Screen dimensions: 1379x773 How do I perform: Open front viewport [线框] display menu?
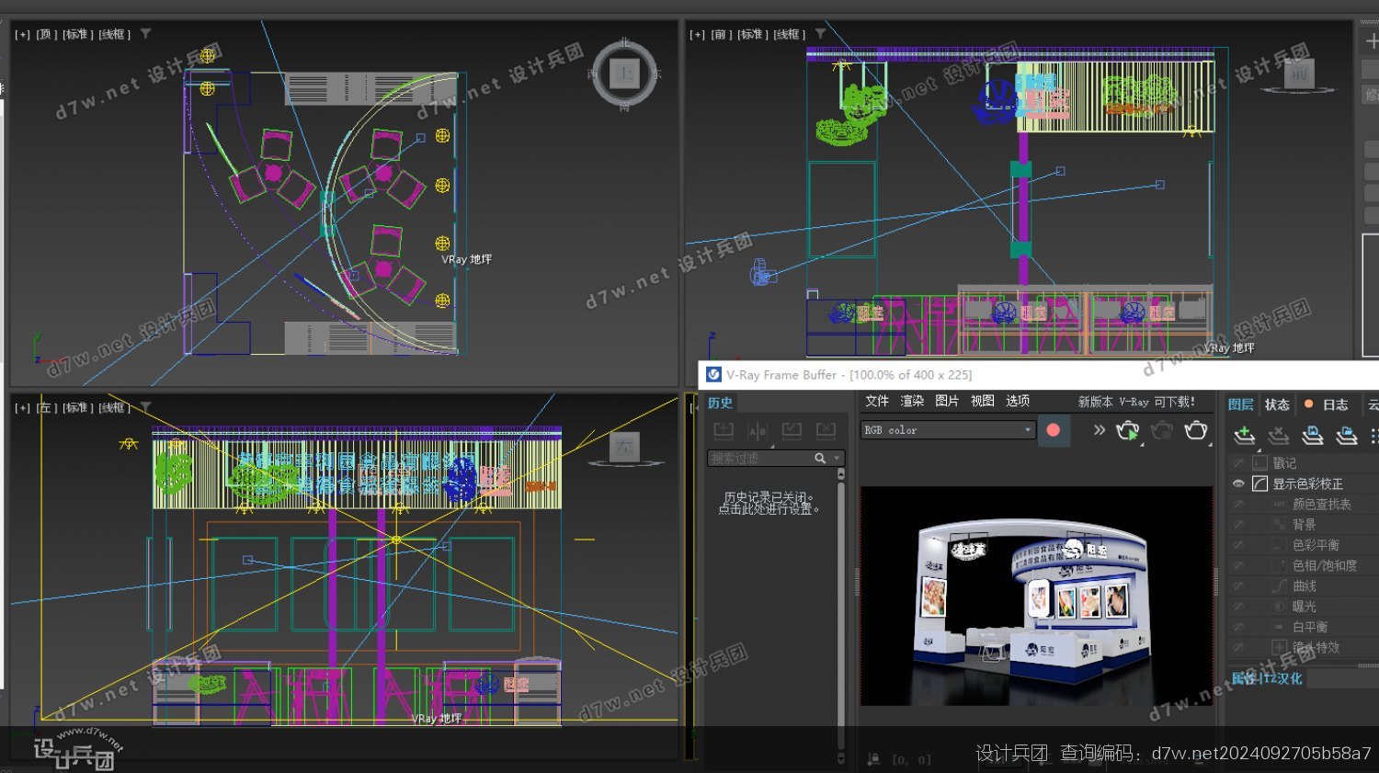[789, 34]
